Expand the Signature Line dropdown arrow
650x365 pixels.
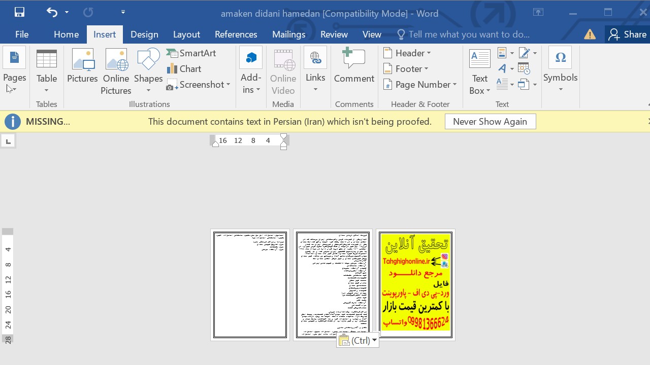535,53
